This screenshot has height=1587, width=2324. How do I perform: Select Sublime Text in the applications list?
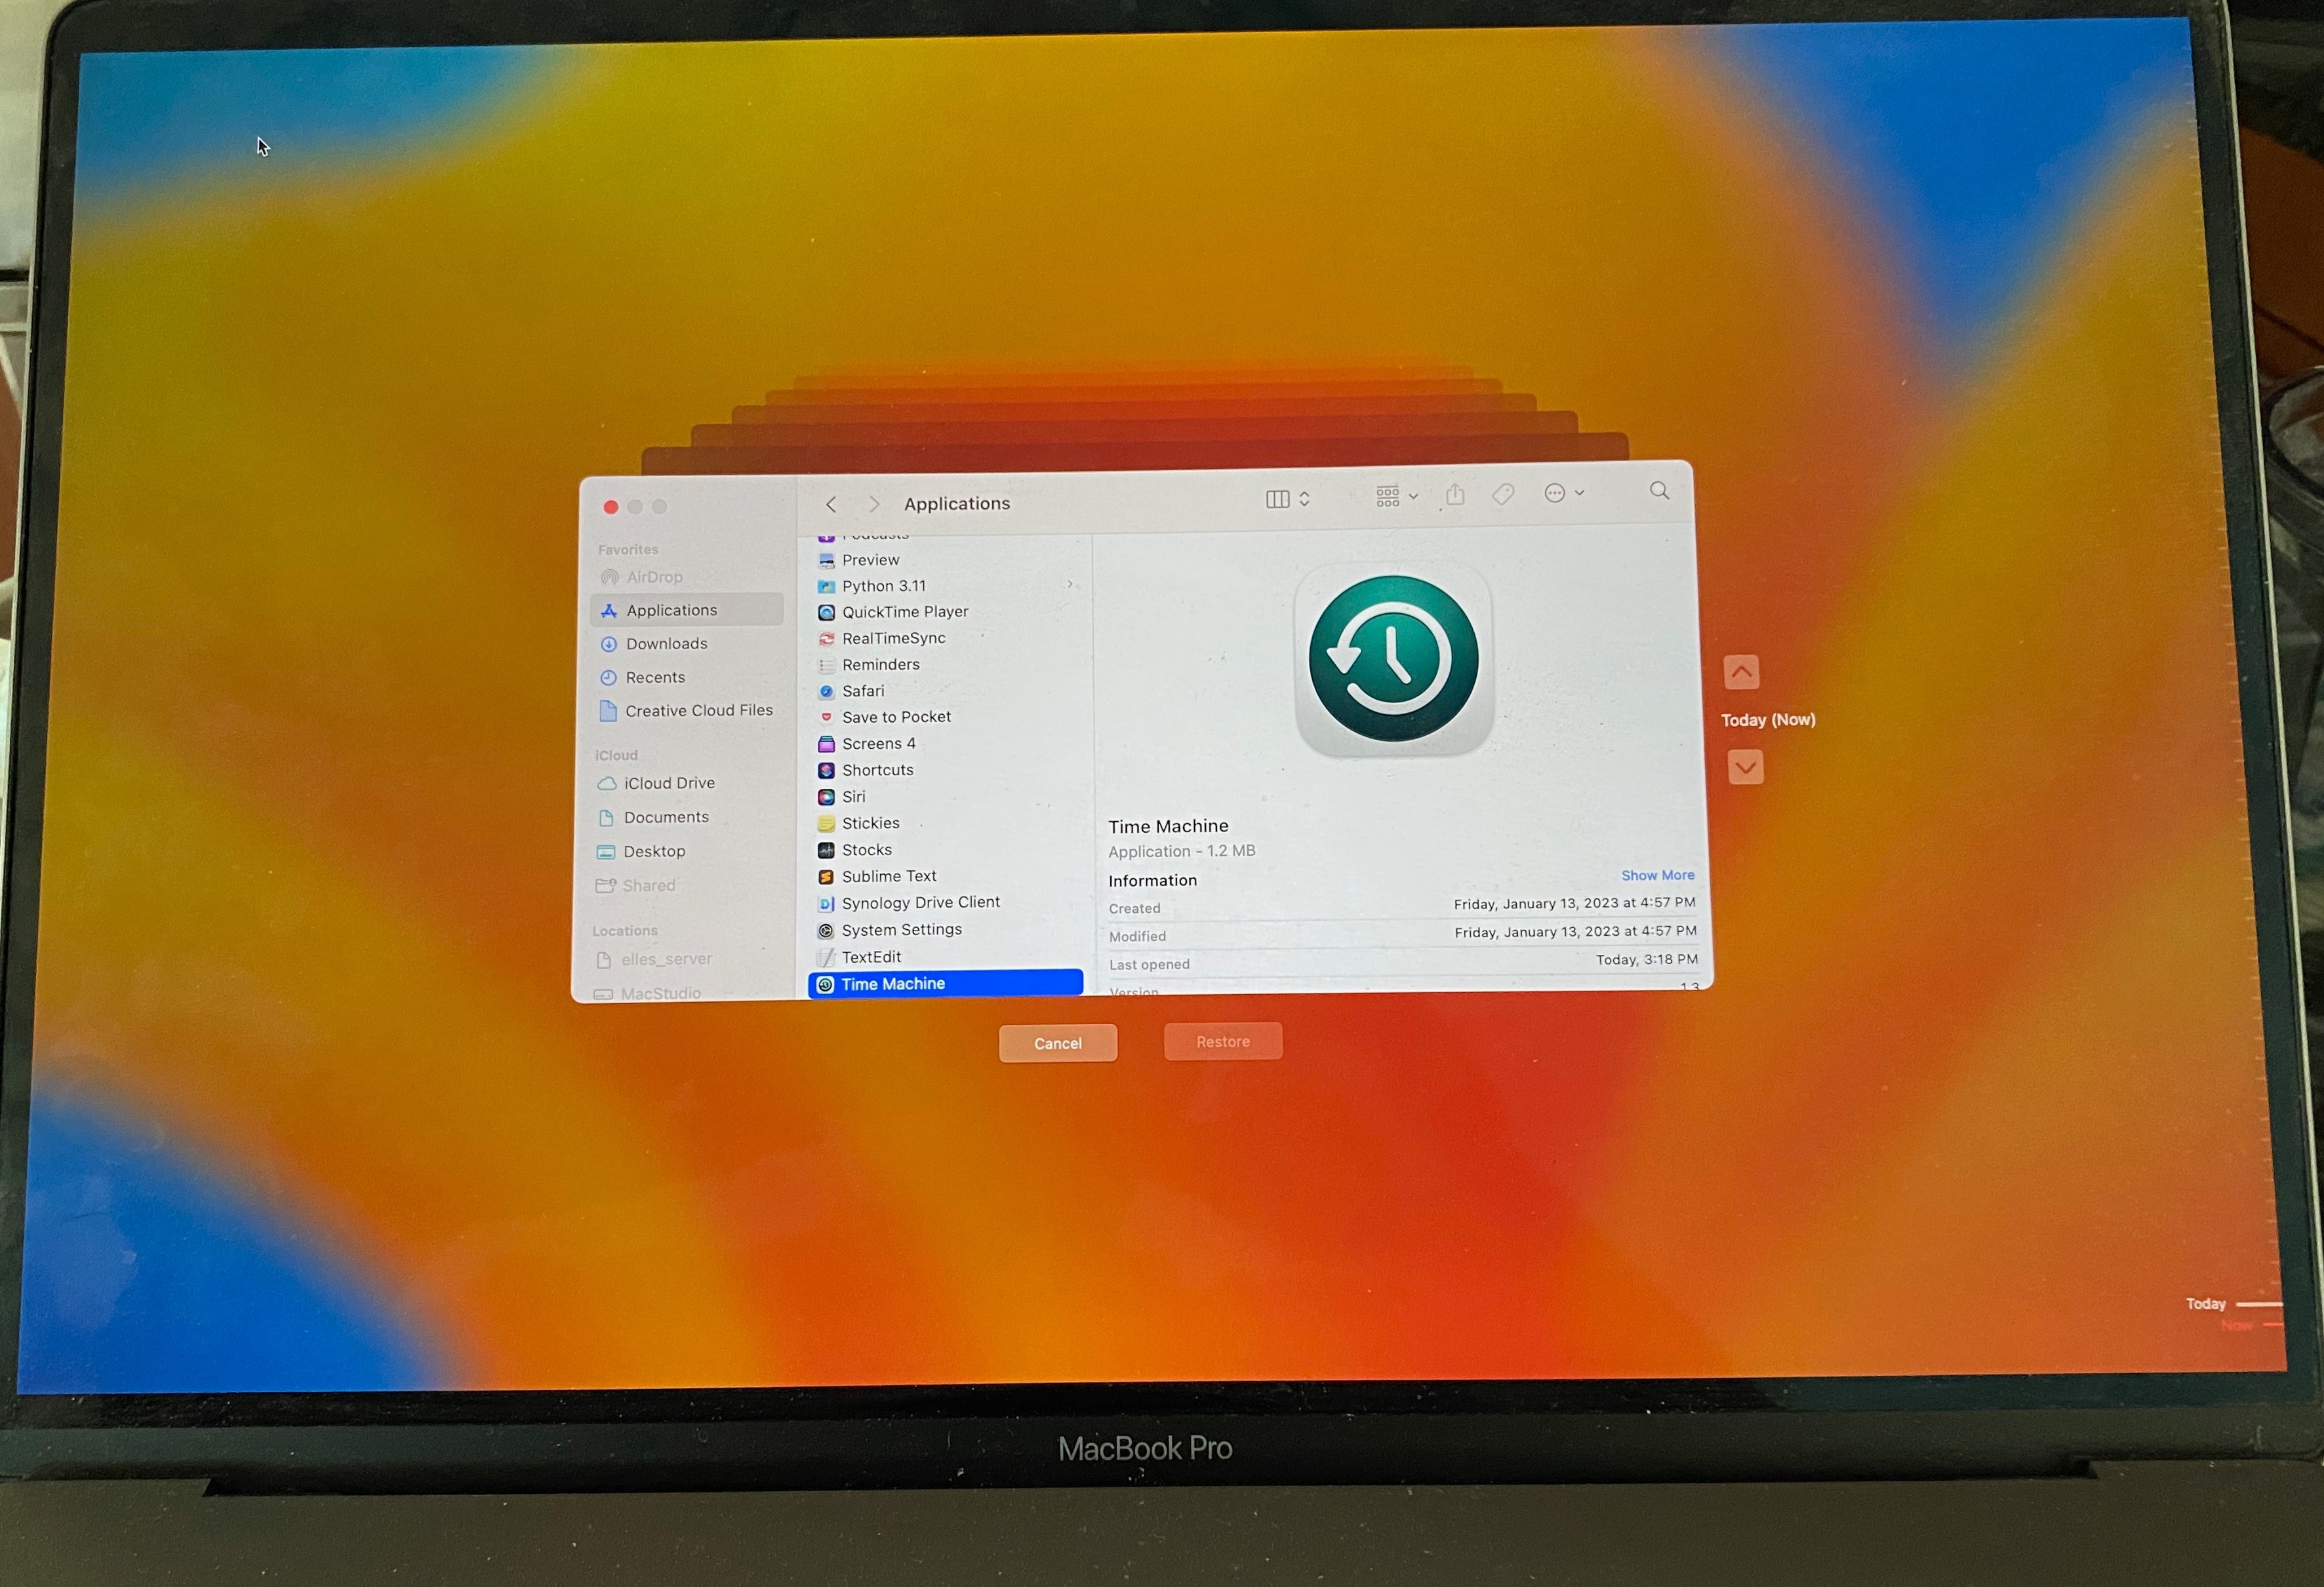click(x=888, y=876)
